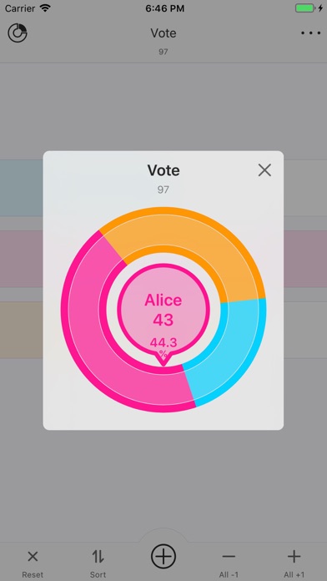Viewport: 327px width, 581px height.
Task: Tap the Vote title in navigation bar
Action: (x=163, y=33)
